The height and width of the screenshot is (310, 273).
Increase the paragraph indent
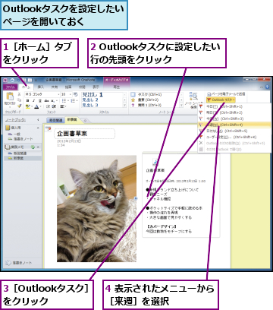point(54,106)
